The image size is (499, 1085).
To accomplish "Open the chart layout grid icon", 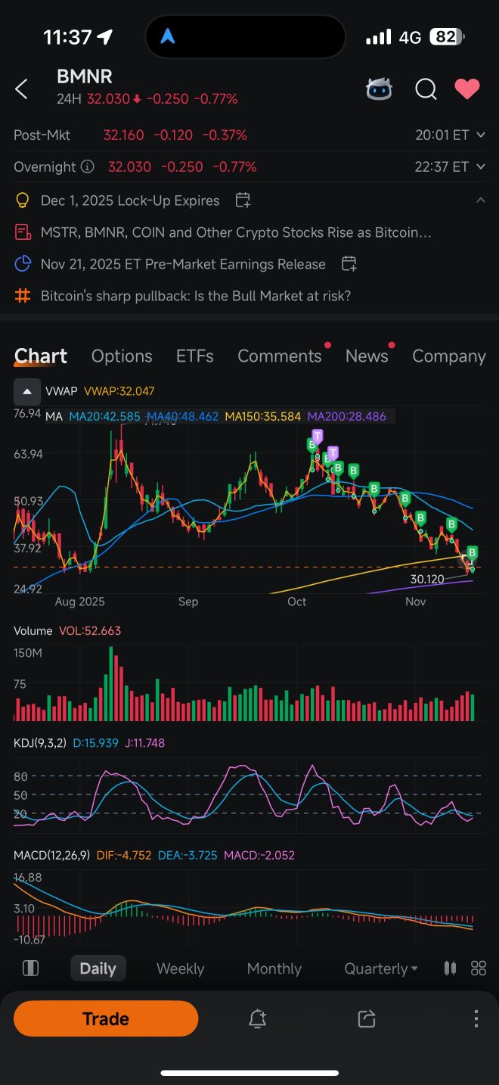I will pos(478,968).
